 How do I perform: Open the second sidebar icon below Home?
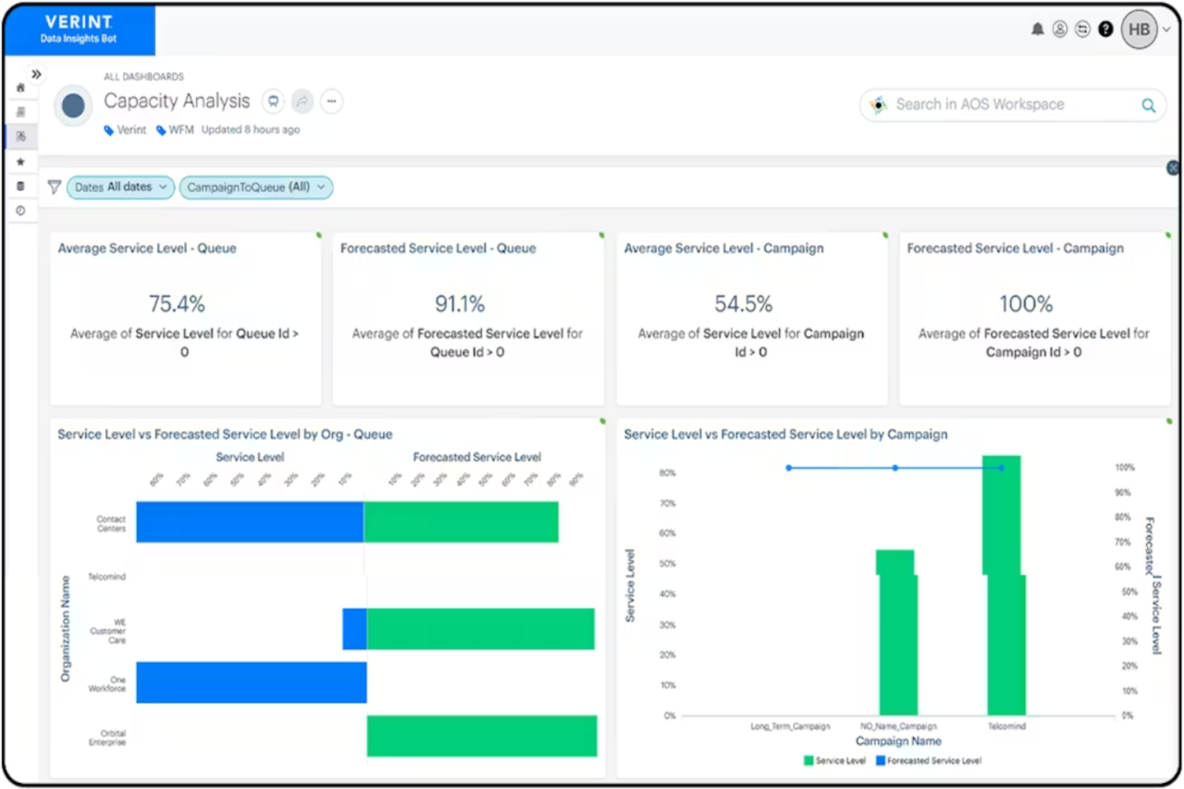[x=21, y=112]
